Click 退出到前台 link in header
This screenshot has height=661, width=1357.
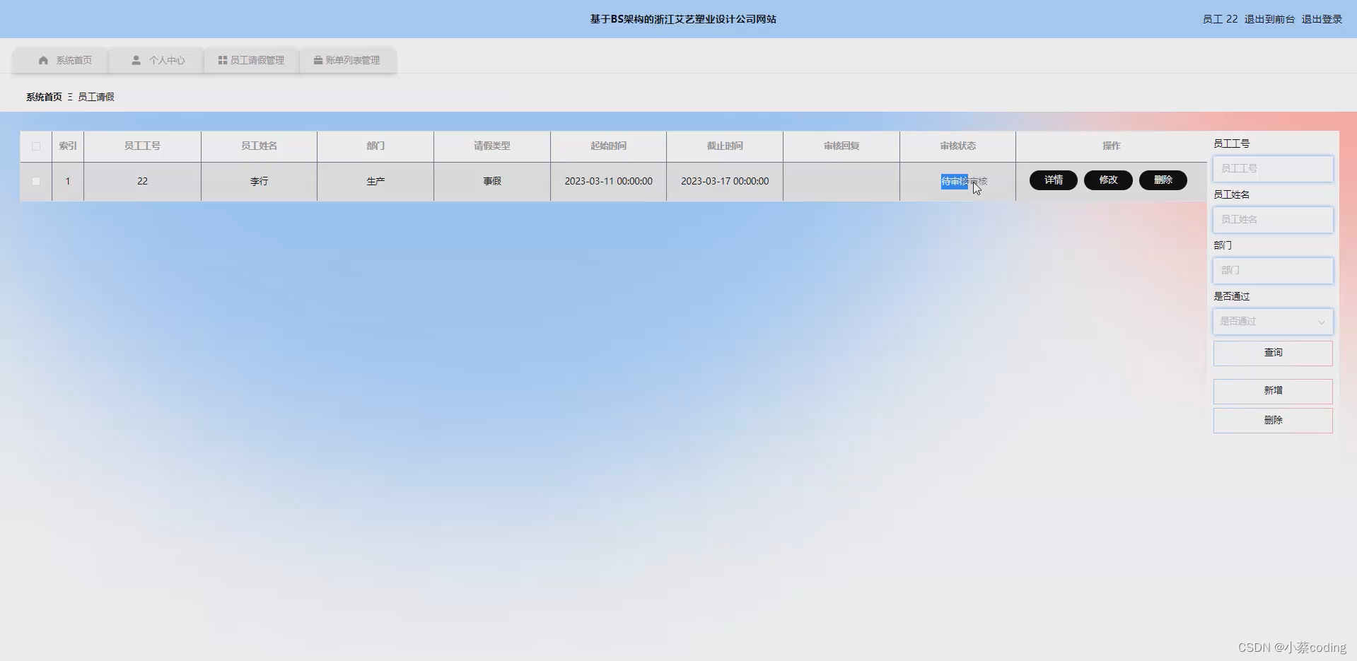click(x=1269, y=19)
